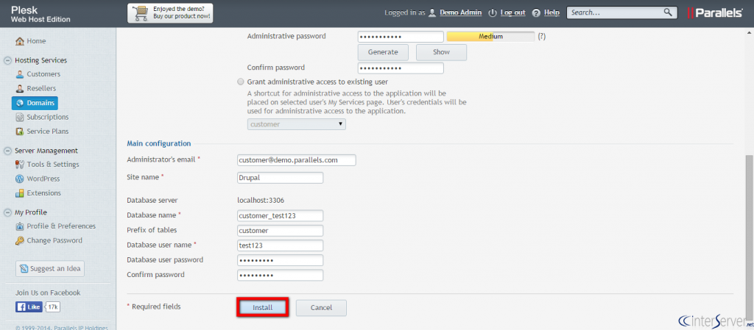Open Resellers in the sidebar
Image resolution: width=754 pixels, height=330 pixels.
pos(41,89)
